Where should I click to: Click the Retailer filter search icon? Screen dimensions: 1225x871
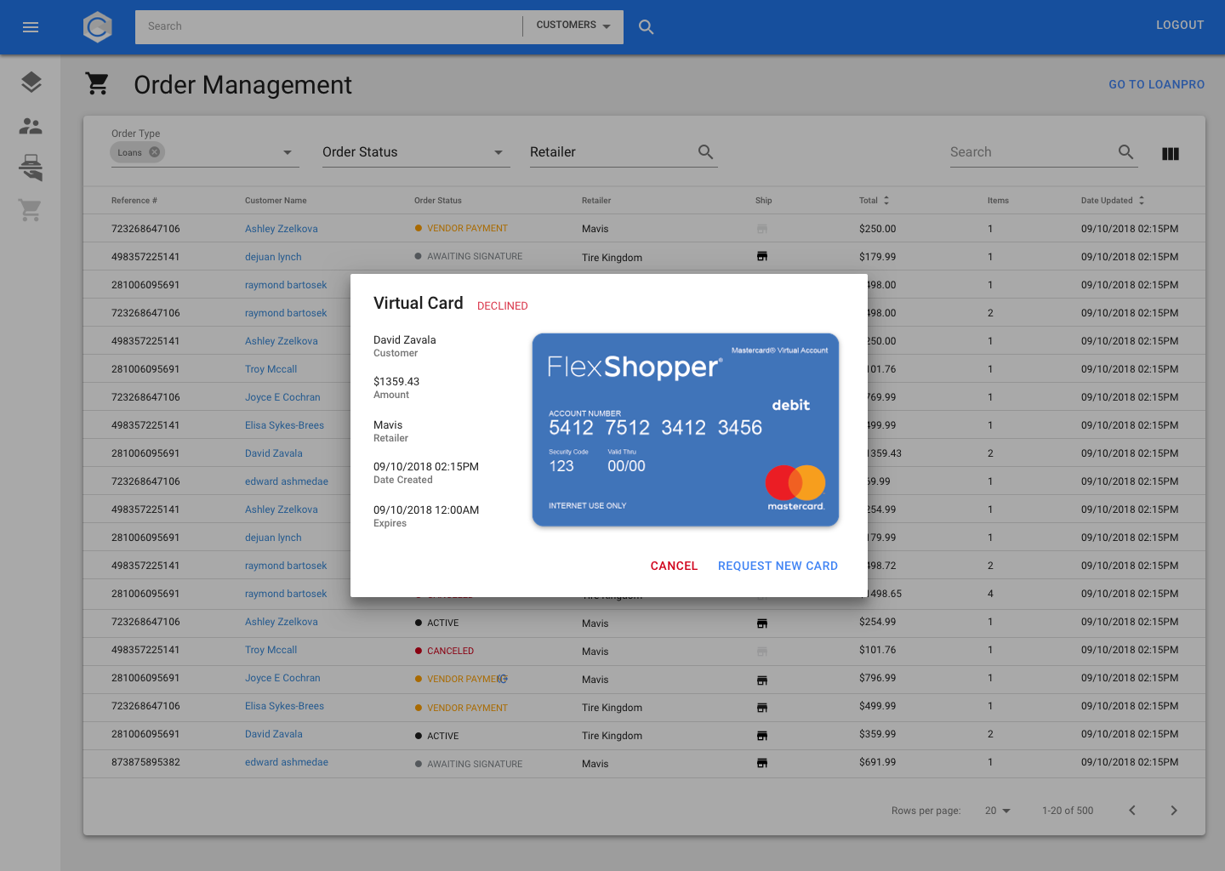coord(705,152)
